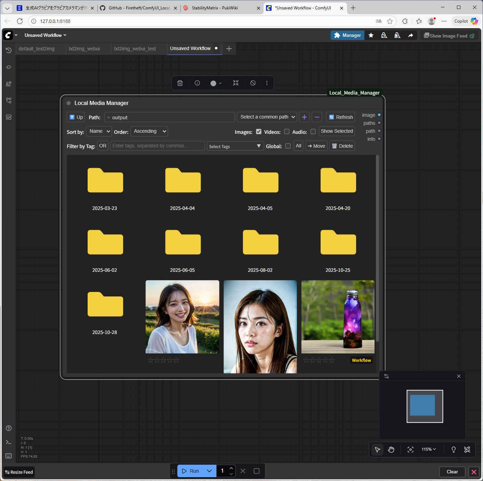Click the trash icon in node toolbar
This screenshot has width=483, height=481.
pos(180,83)
